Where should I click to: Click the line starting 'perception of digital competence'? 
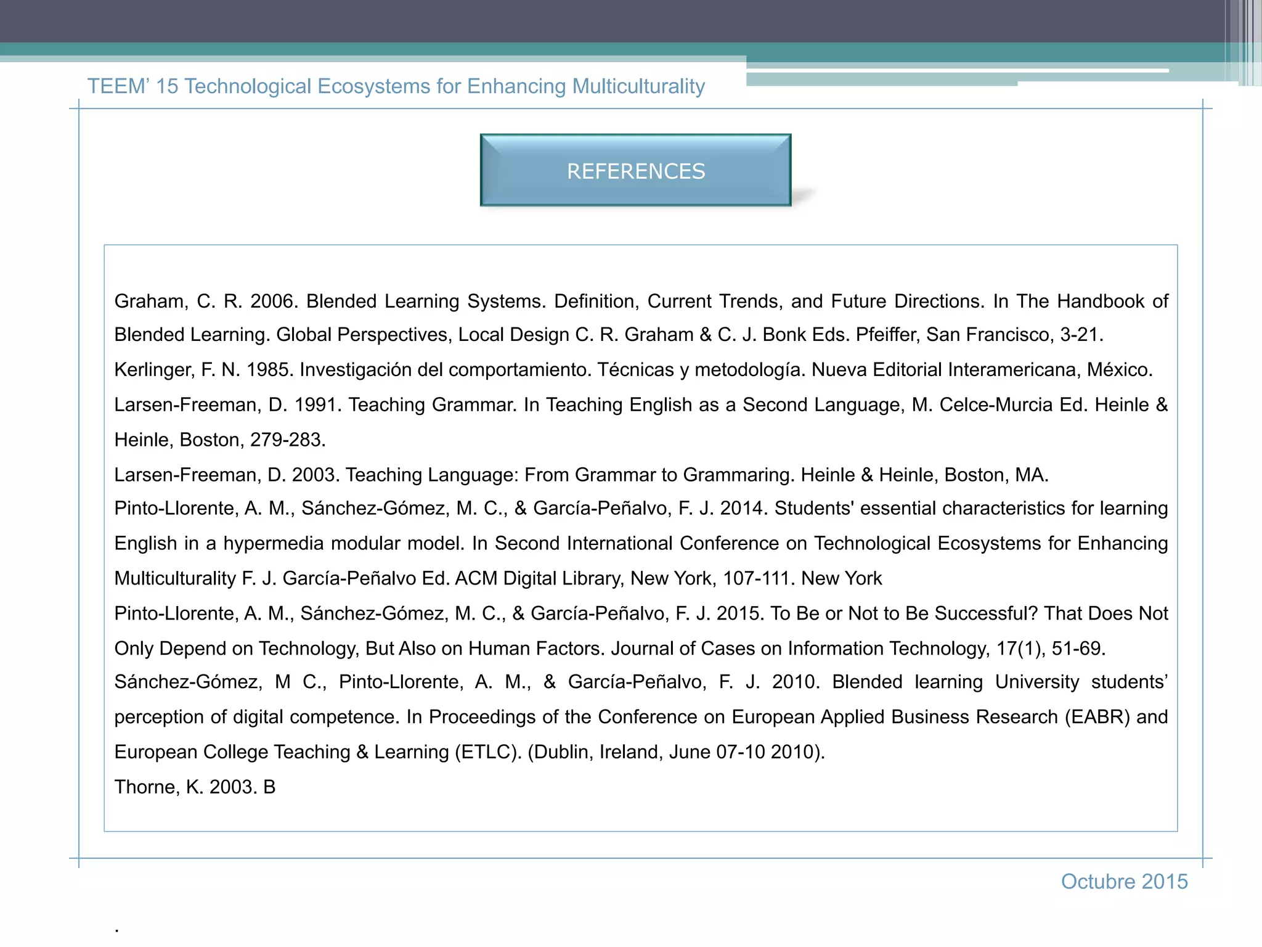point(641,717)
